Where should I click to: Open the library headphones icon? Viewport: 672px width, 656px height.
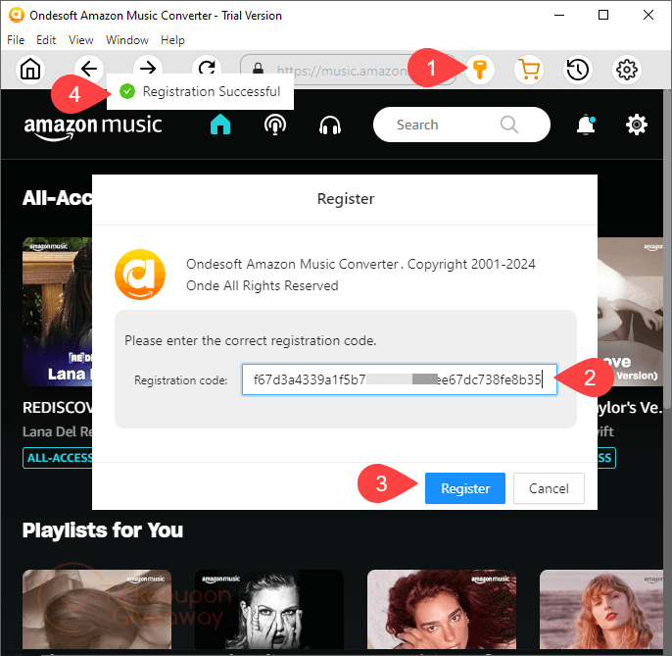point(330,125)
